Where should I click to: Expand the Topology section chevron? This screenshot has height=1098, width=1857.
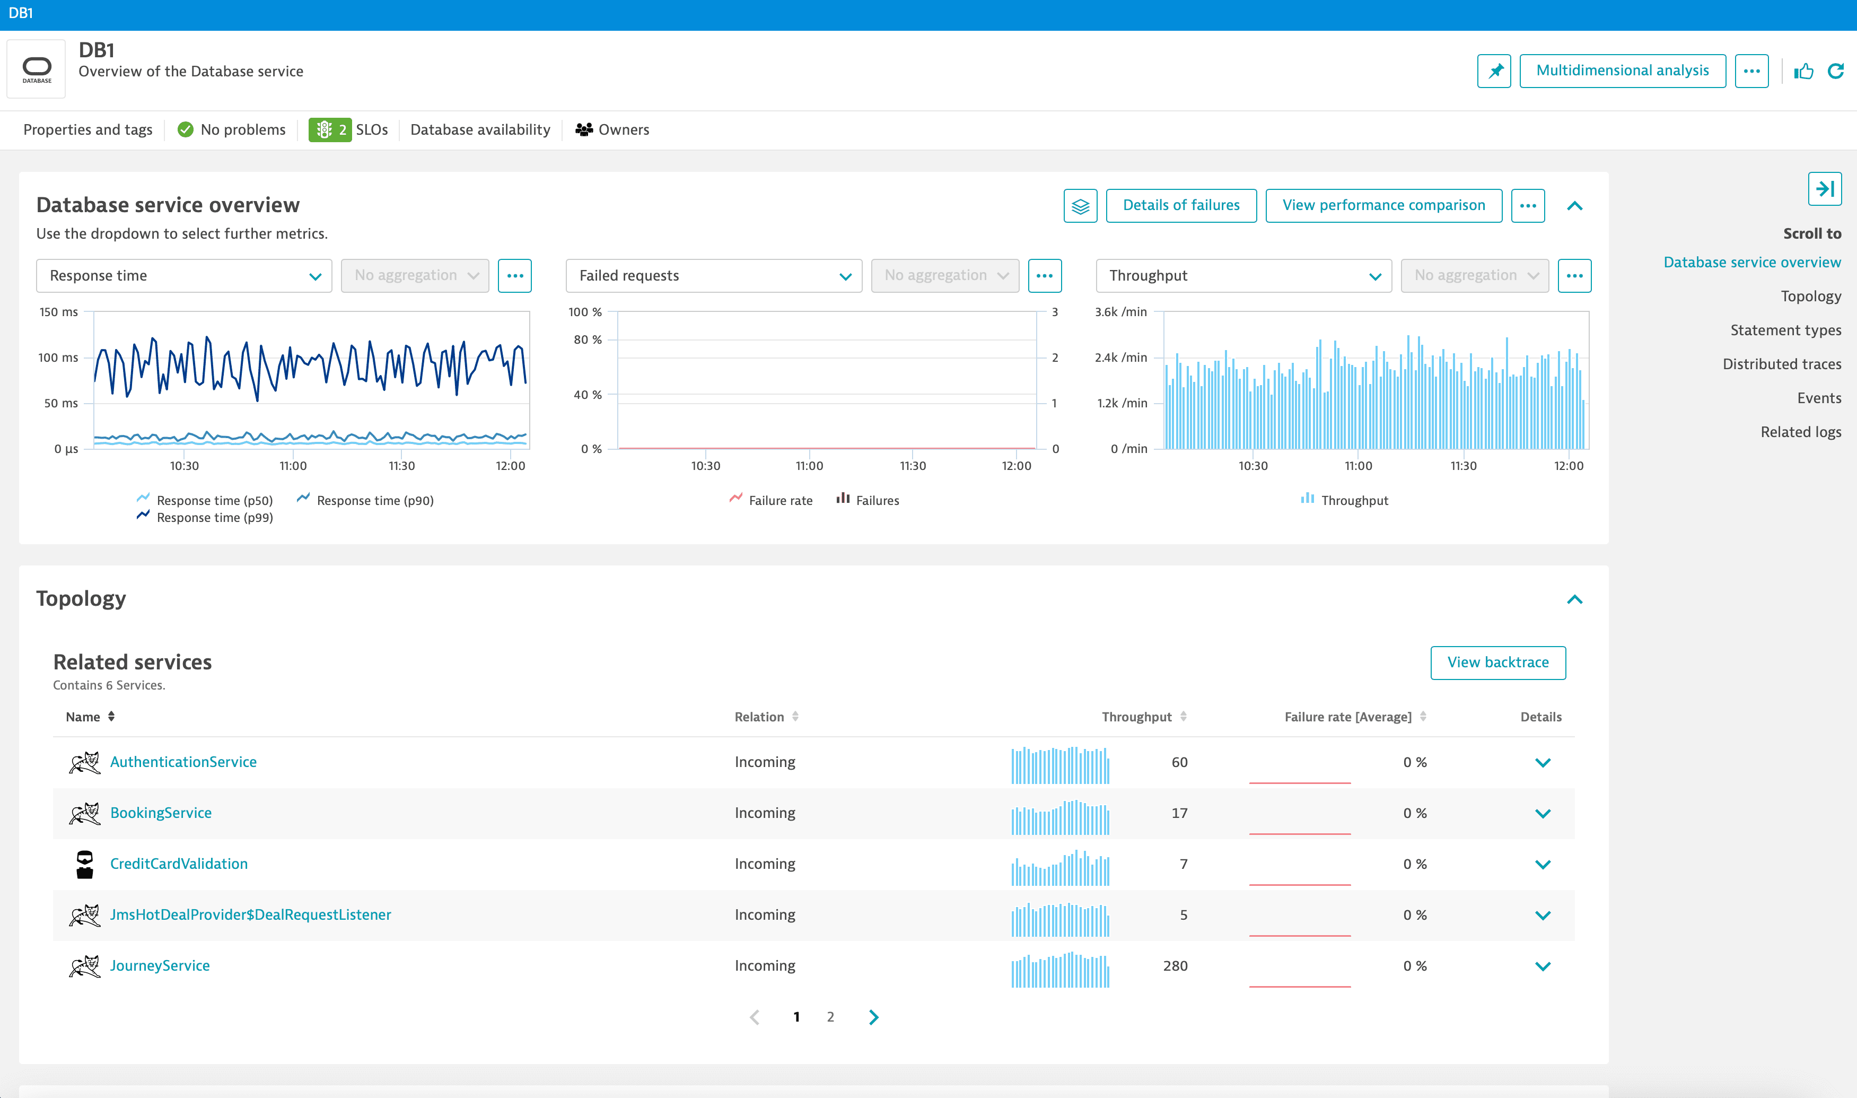tap(1576, 599)
